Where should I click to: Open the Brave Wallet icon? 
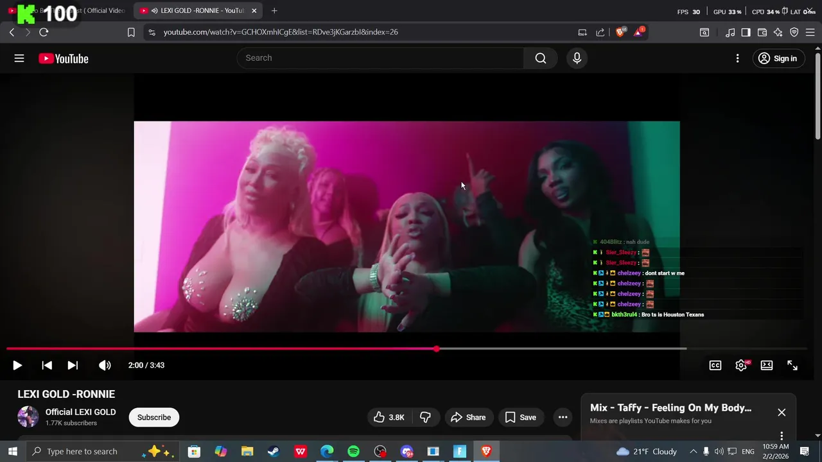762,32
